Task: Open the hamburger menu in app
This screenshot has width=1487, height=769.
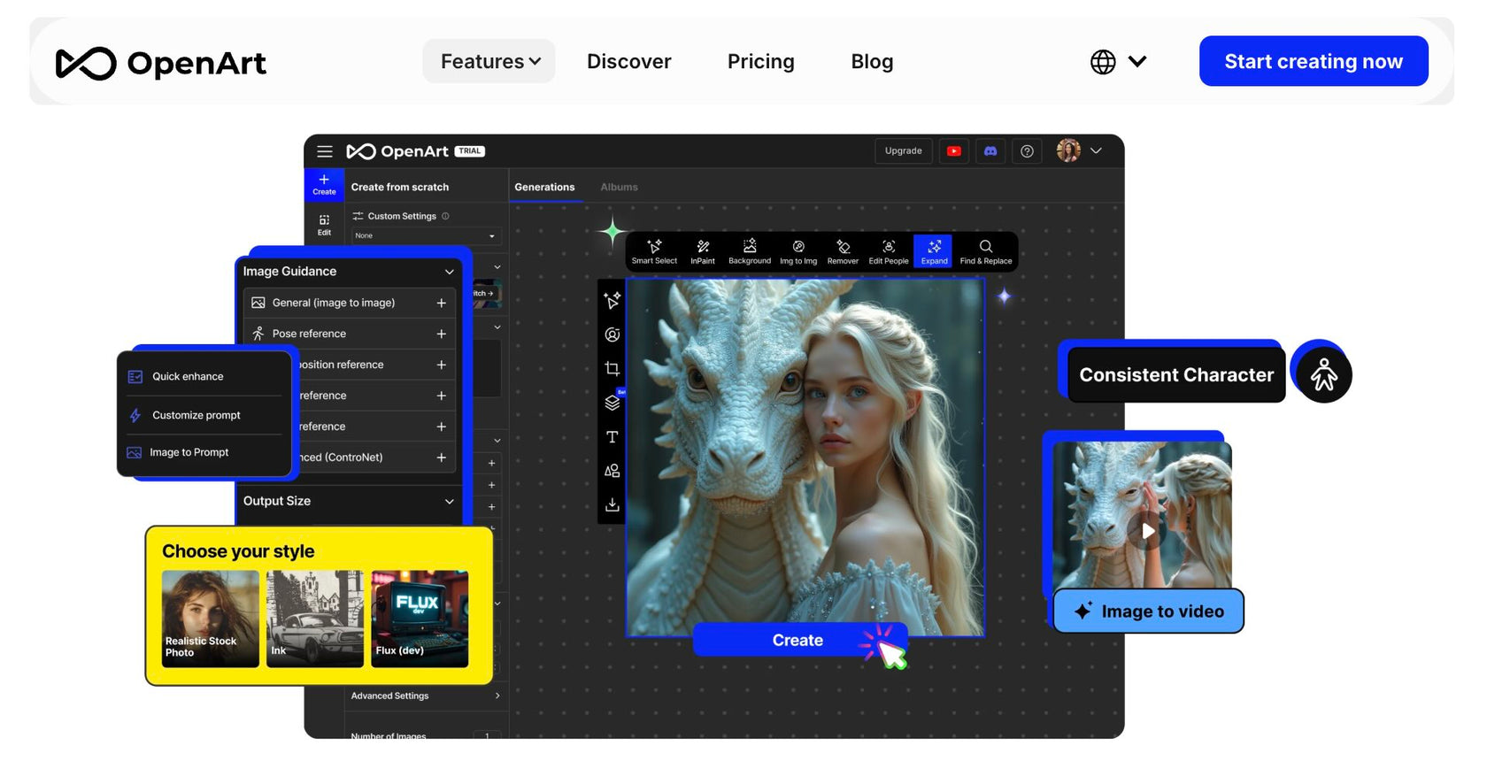Action: tap(325, 151)
